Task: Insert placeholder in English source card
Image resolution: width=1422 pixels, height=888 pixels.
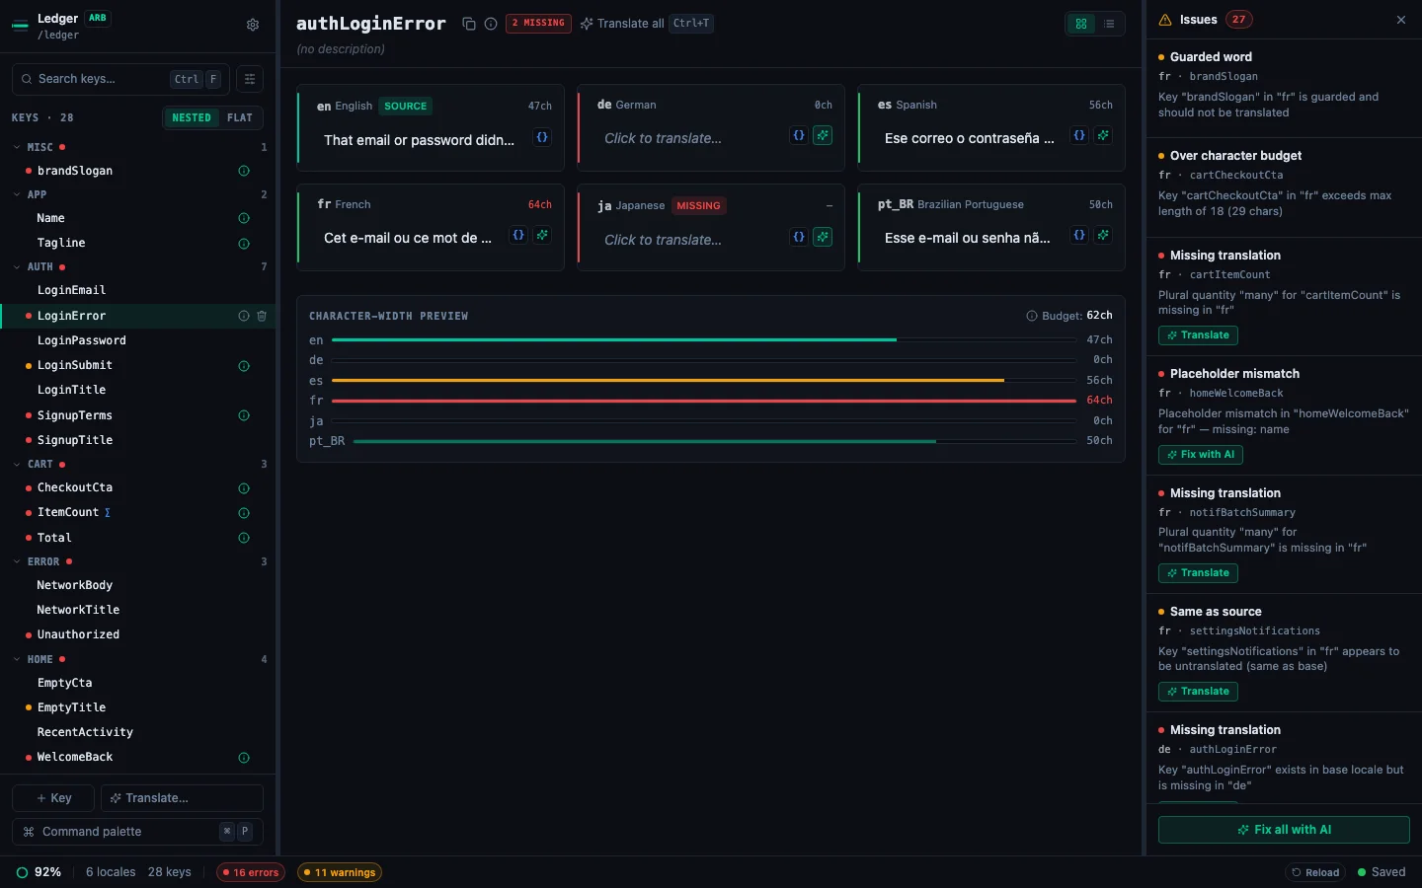Action: tap(542, 137)
